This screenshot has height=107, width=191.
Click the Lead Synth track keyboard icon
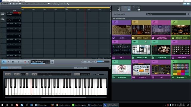click(x=2, y=19)
